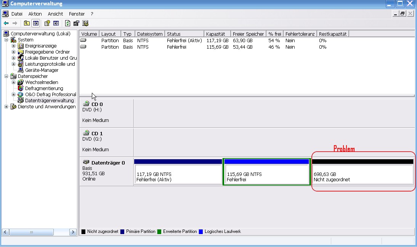Image resolution: width=417 pixels, height=247 pixels.
Task: Click left arrow of tree horizontal scrollbar
Action: click(5, 232)
